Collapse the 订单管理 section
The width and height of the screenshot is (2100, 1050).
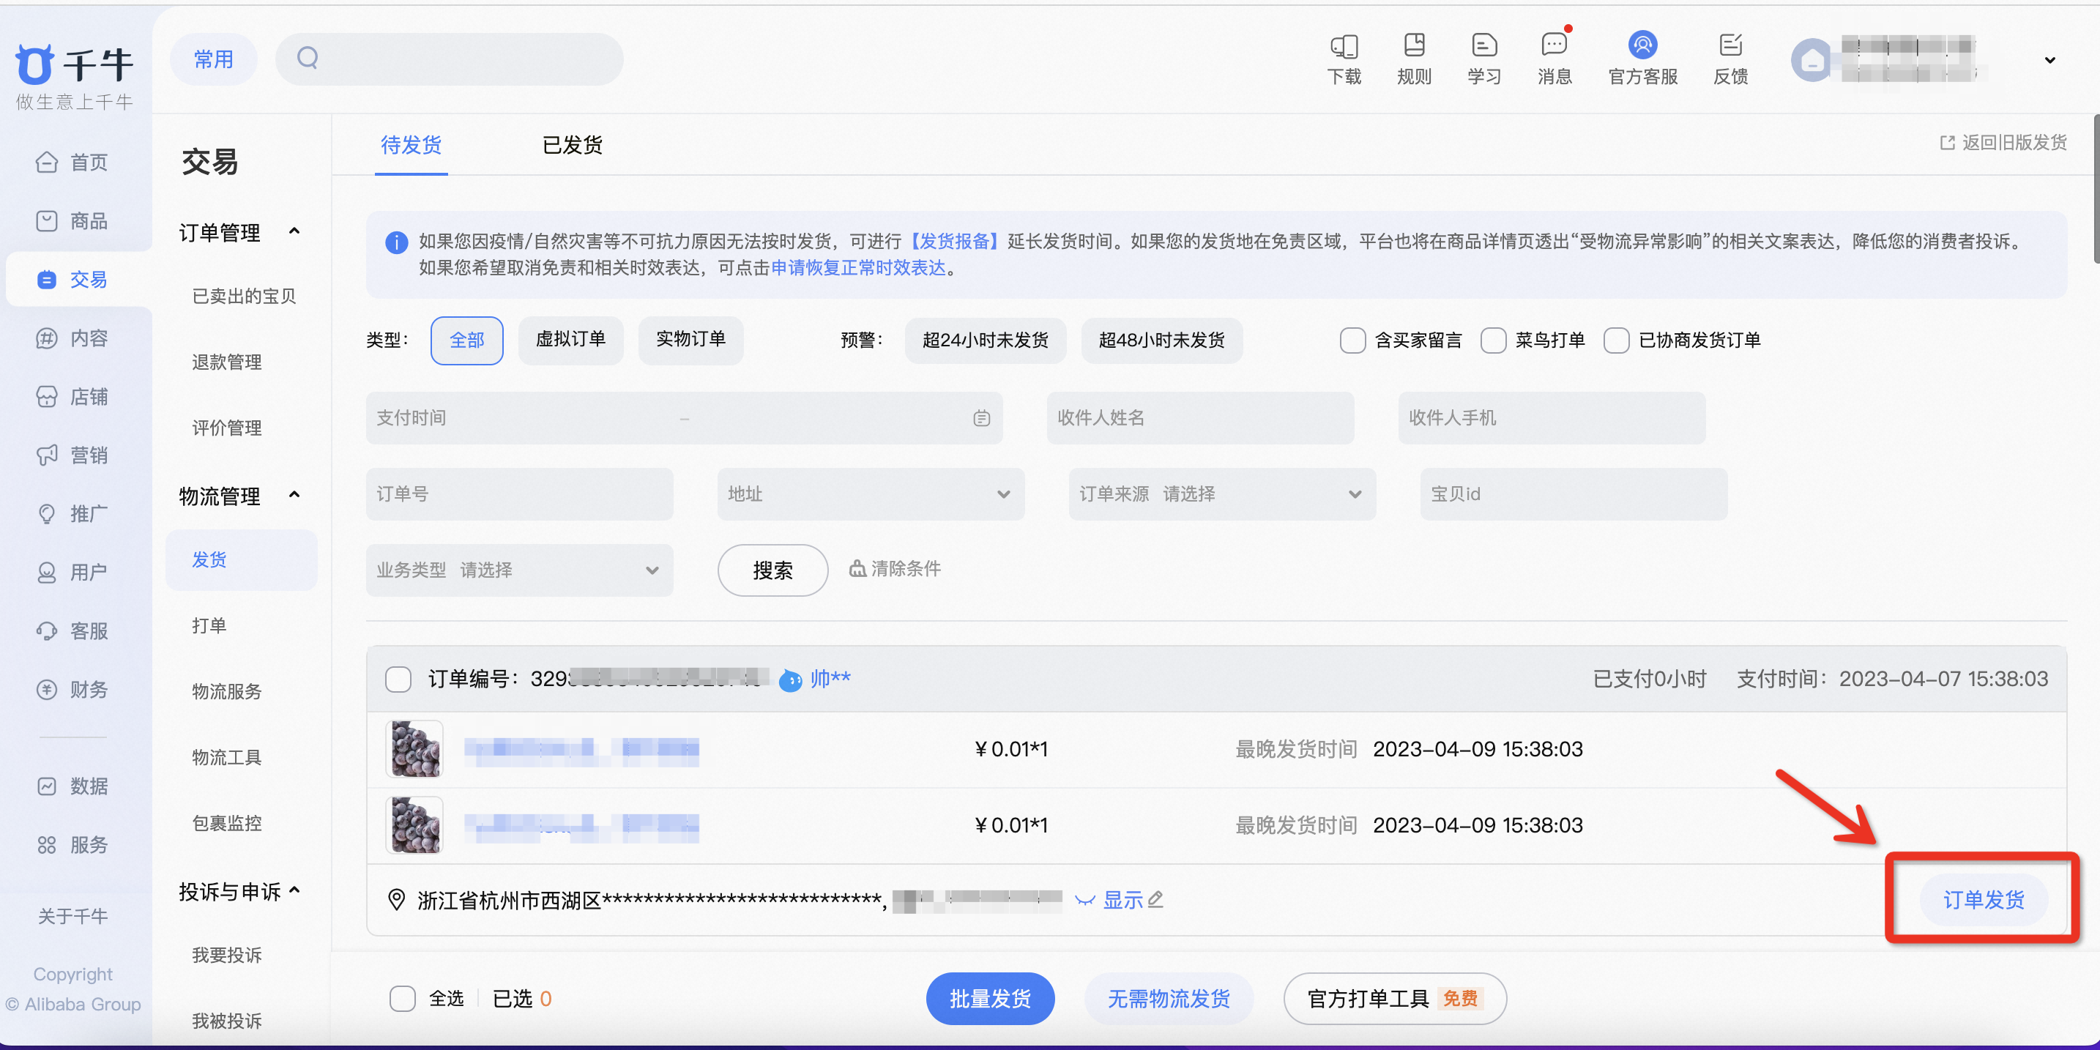(x=294, y=232)
